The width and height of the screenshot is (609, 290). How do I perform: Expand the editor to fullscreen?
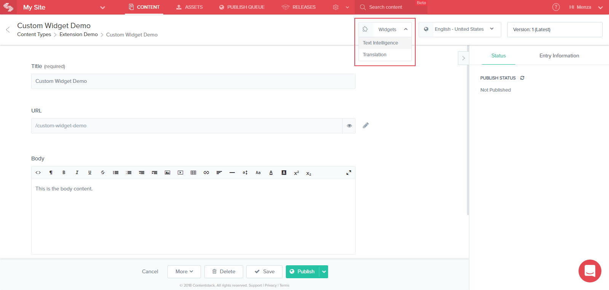point(349,173)
